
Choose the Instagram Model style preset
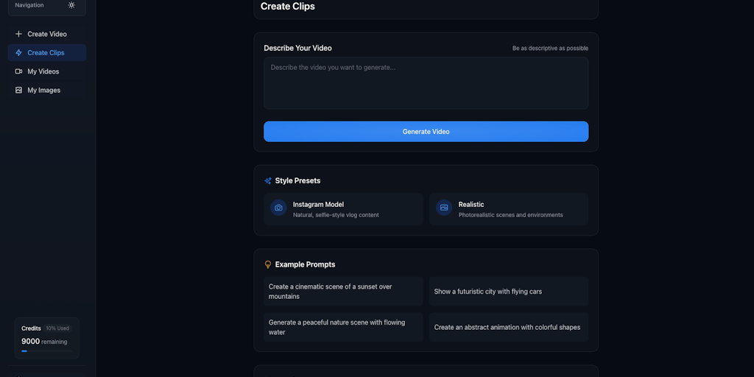click(x=343, y=209)
